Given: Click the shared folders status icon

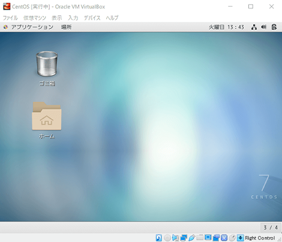Looking at the screenshot, I should pyautogui.click(x=200, y=238).
